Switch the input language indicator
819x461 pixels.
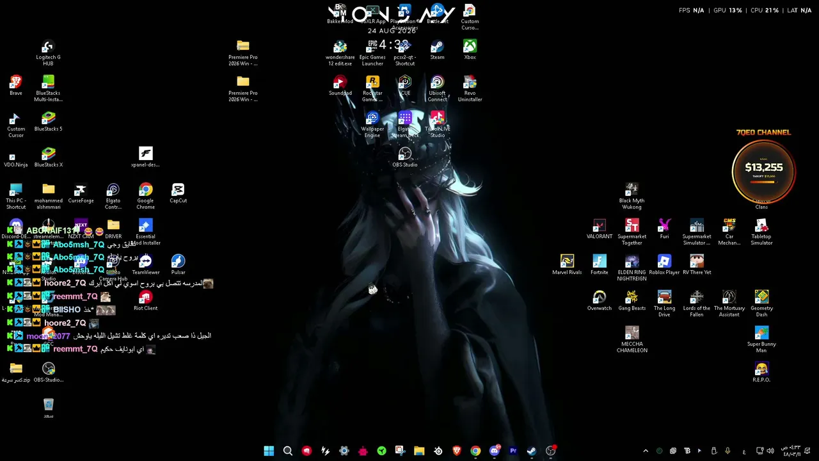[744, 451]
